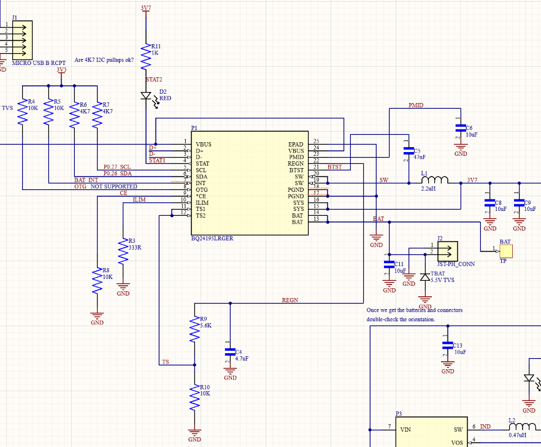Select inductor L1 2.2uH symbol
The width and height of the screenshot is (541, 447).
(435, 180)
